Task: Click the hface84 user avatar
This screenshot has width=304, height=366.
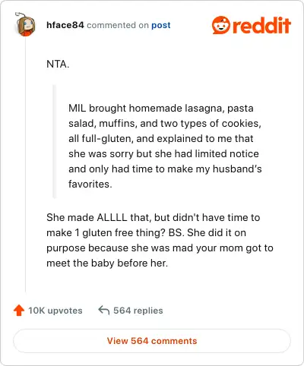Action: [x=25, y=24]
